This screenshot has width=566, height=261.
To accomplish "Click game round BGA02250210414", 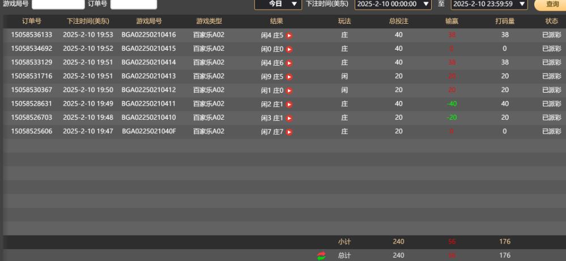I will [x=148, y=62].
